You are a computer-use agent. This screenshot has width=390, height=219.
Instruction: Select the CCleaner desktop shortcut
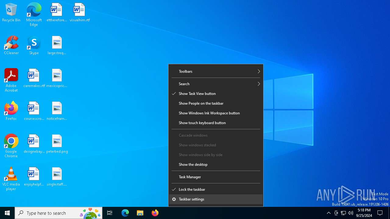pos(11,45)
